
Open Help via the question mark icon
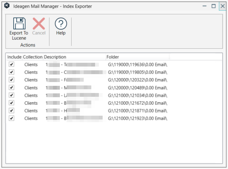point(61,24)
